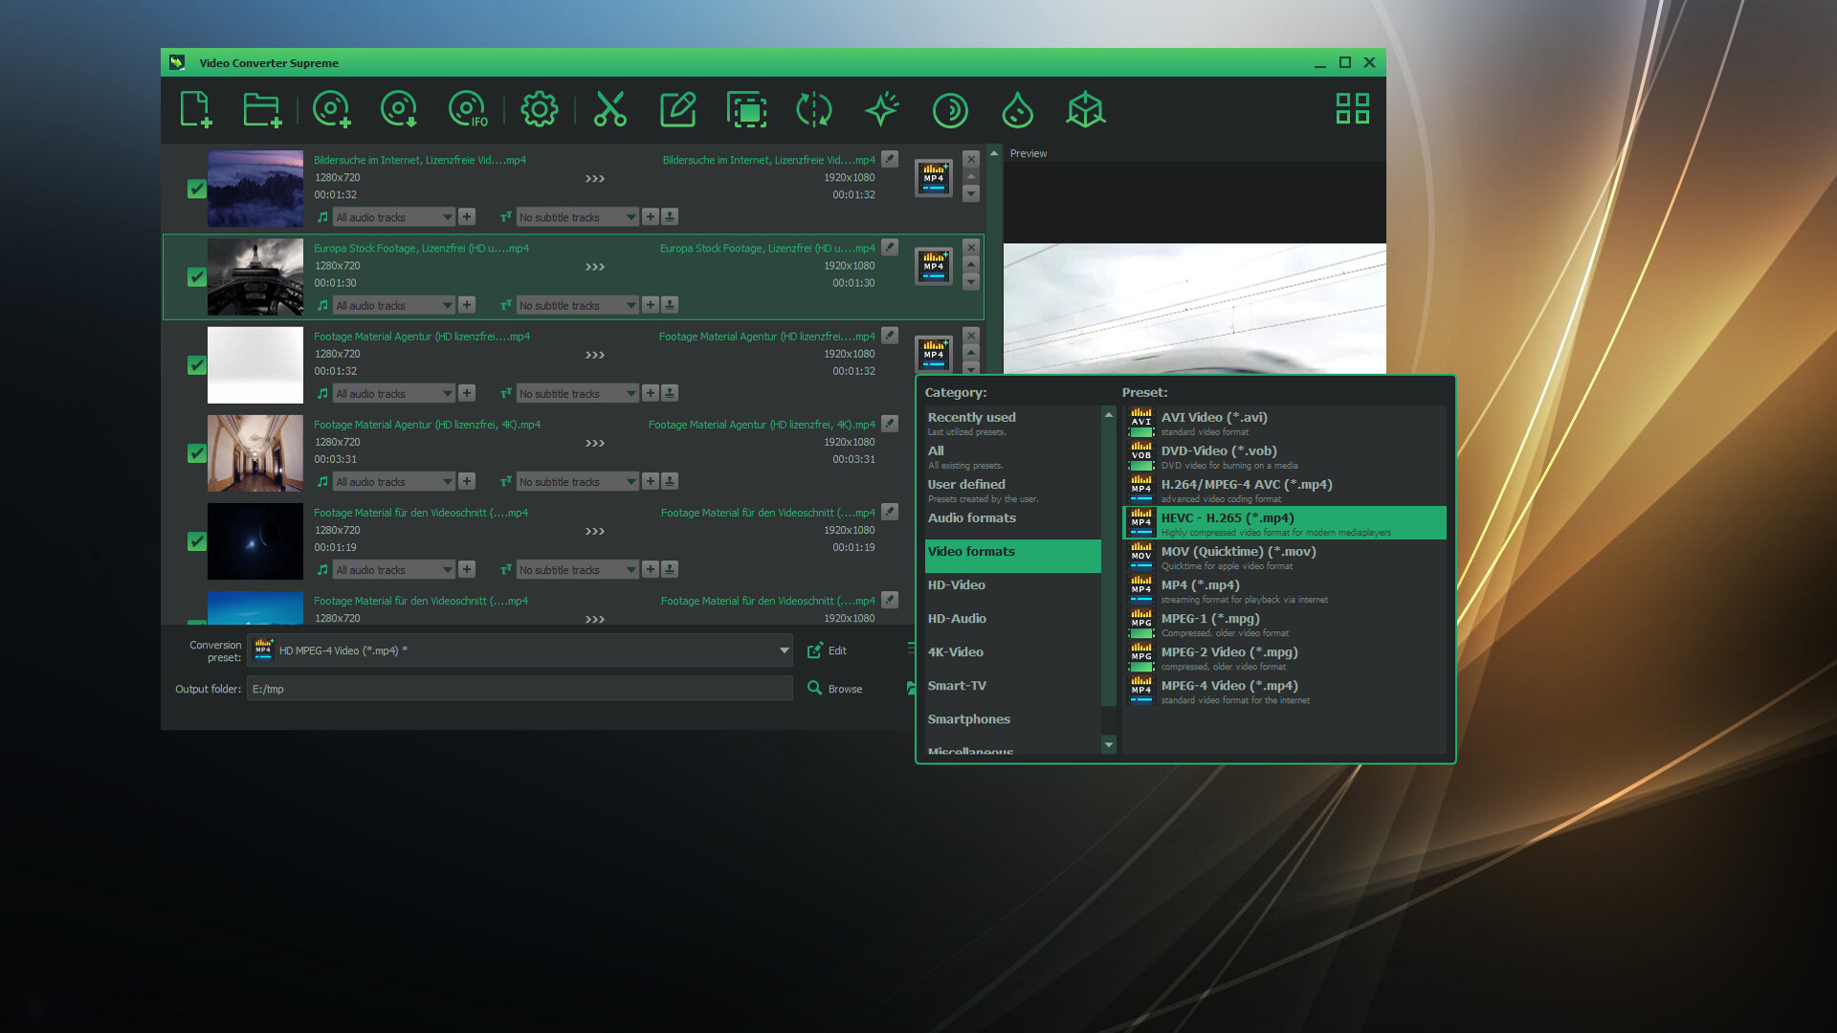Image resolution: width=1837 pixels, height=1033 pixels.
Task: Open the settings gear icon
Action: 539,110
